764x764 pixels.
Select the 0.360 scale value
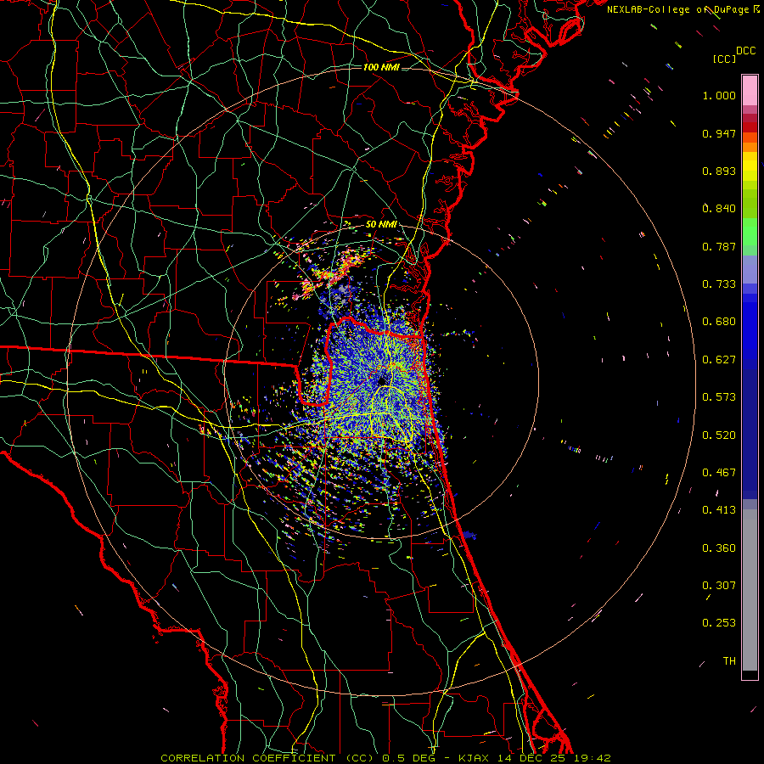719,548
